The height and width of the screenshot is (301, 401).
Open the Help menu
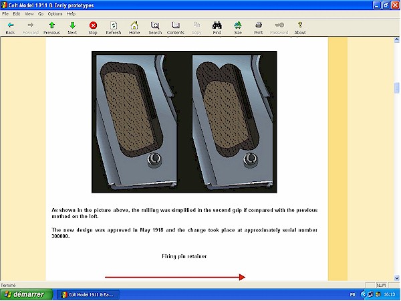coord(71,14)
